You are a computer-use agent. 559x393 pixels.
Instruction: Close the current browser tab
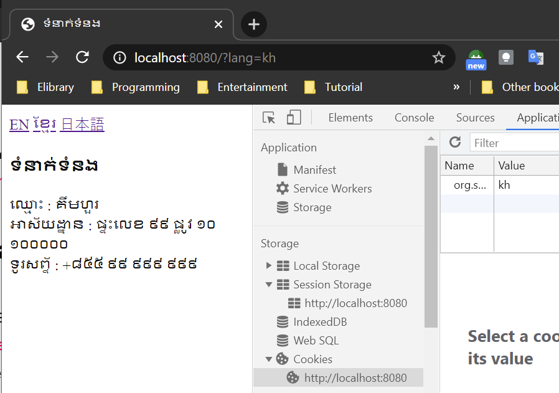click(x=218, y=24)
